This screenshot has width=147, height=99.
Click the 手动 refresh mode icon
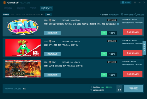point(119,87)
